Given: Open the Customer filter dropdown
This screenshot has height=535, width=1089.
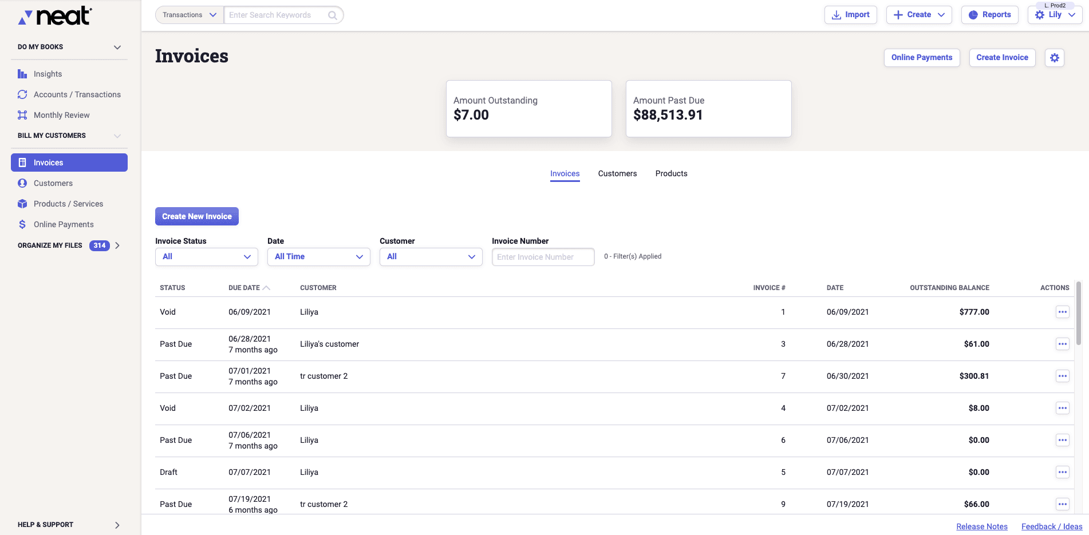Looking at the screenshot, I should (431, 257).
